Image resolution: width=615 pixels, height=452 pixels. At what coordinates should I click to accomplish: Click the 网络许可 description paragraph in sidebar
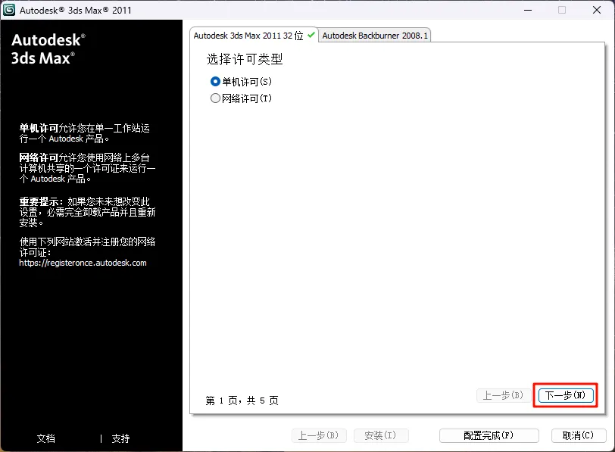click(87, 168)
